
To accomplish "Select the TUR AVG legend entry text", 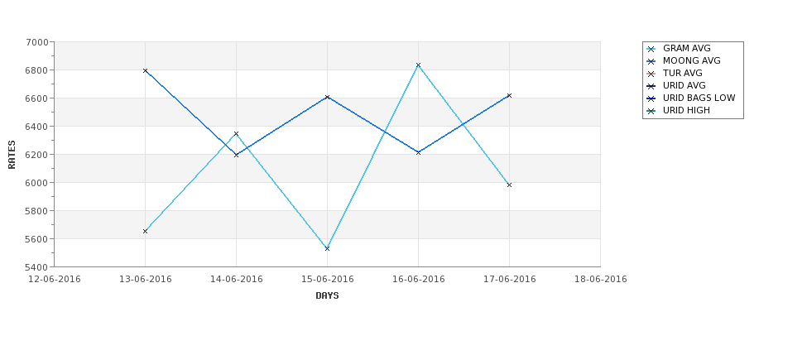I will coord(683,73).
